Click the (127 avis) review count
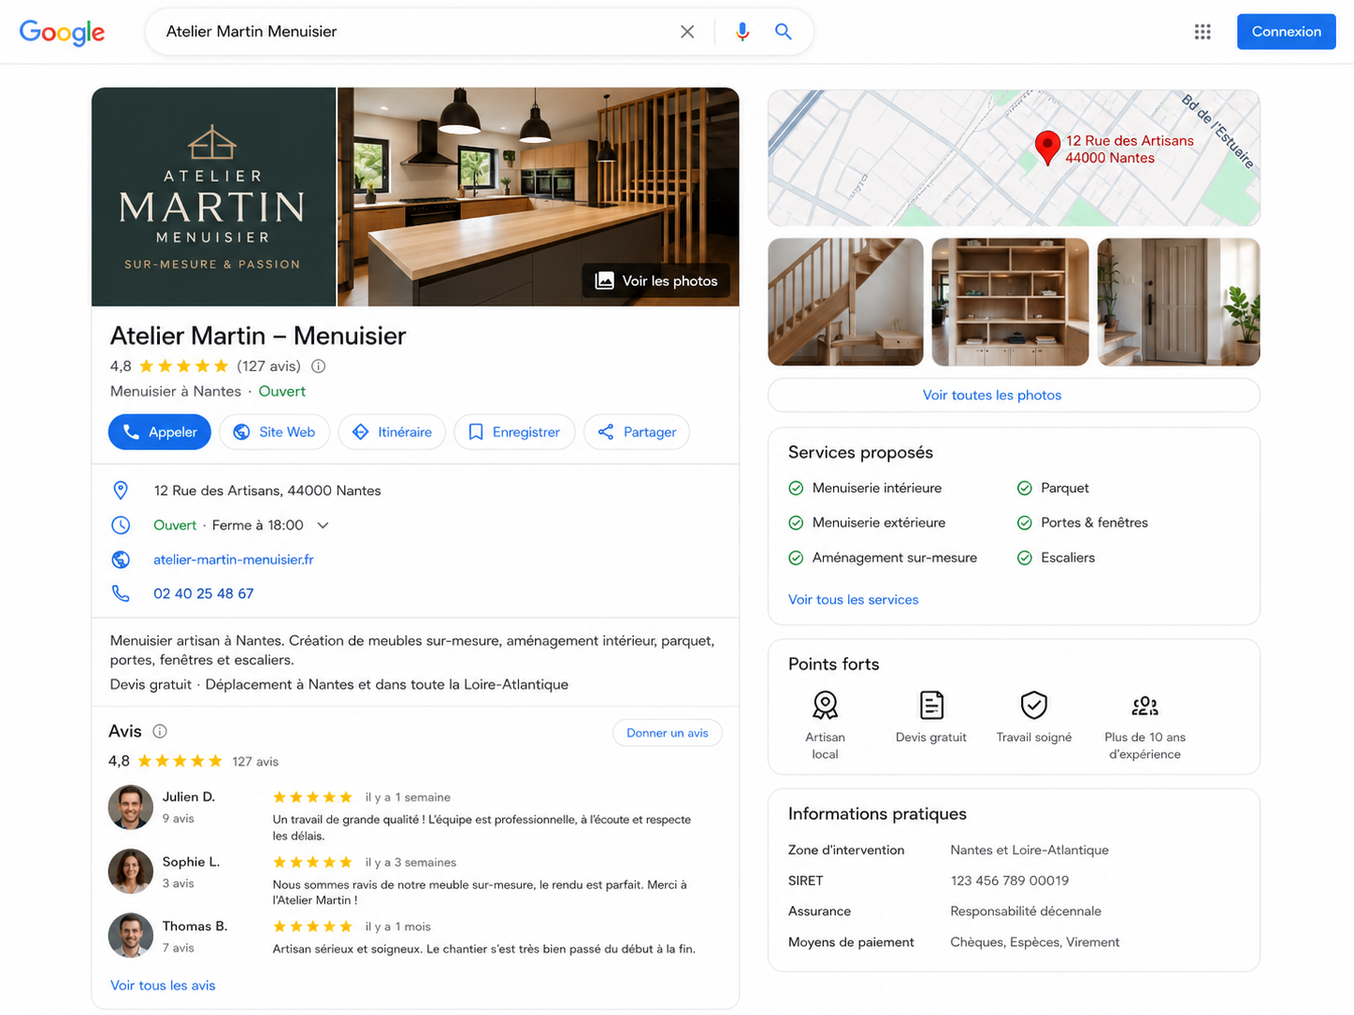Viewport: 1354px width, 1015px height. tap(268, 366)
